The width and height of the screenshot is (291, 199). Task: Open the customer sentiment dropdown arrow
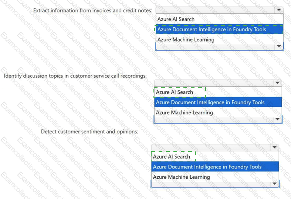point(274,147)
